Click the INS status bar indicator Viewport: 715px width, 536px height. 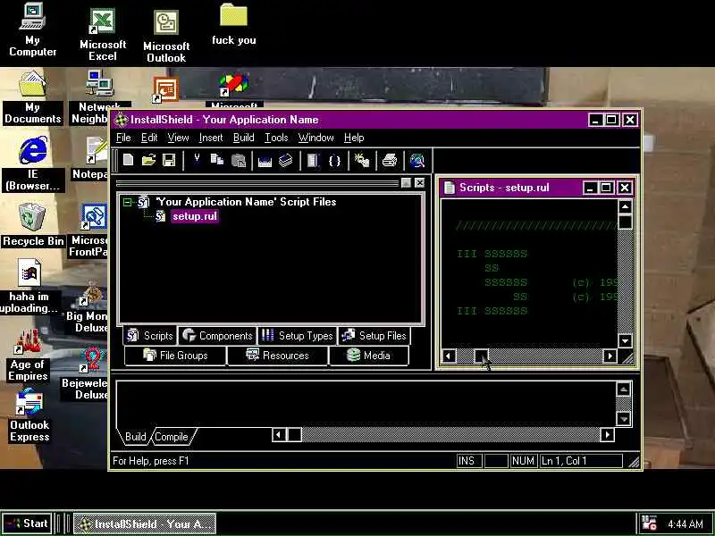coord(469,461)
